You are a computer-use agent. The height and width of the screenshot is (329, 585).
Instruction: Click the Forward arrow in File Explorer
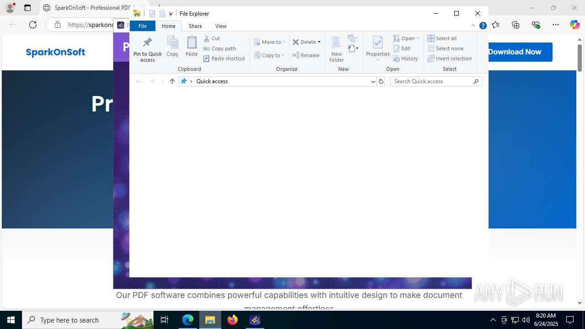coord(152,81)
